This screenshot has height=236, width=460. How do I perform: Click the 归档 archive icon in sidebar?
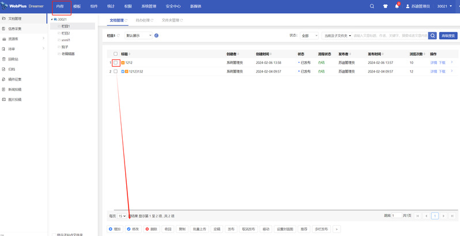(4, 70)
